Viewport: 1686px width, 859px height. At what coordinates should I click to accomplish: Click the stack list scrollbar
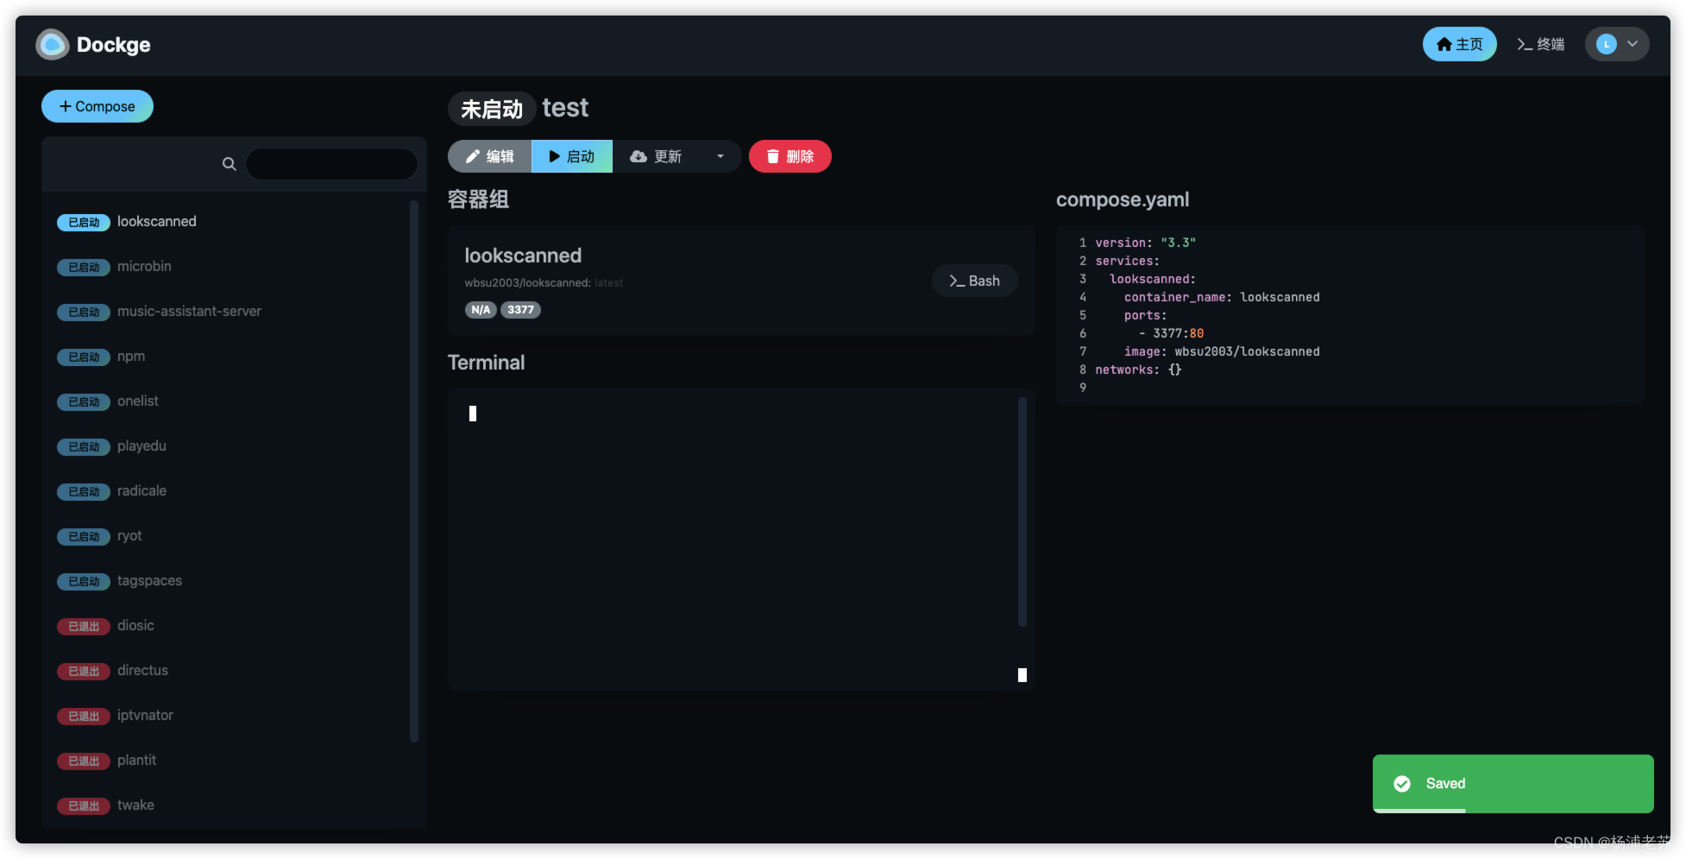point(414,471)
